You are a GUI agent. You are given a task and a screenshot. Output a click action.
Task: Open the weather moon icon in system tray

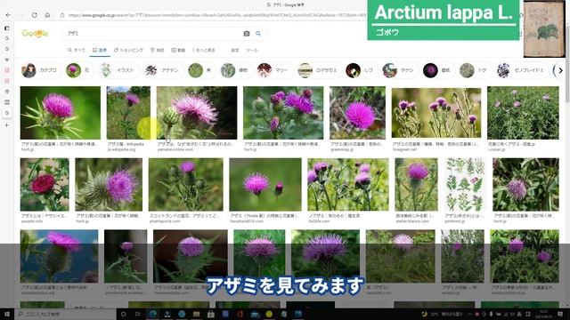[x=424, y=314]
